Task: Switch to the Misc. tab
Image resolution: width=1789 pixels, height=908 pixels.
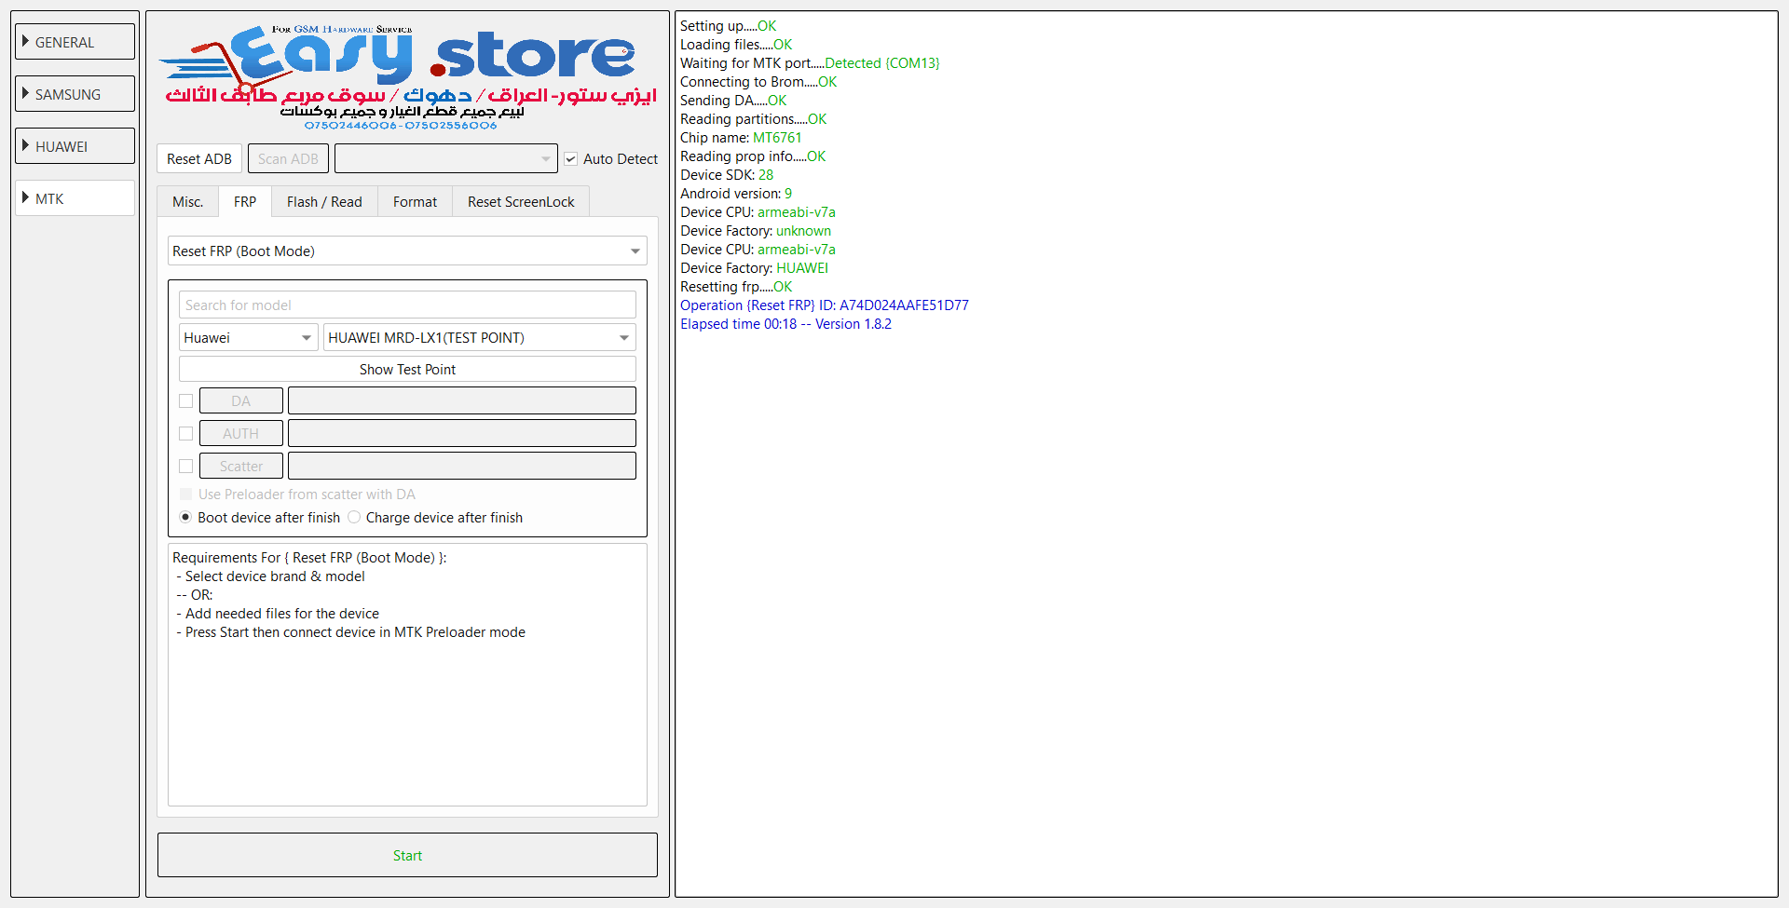Action: point(187,202)
